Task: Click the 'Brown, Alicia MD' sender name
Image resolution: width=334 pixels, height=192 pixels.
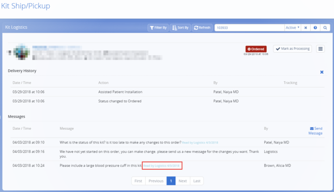Action: [x=277, y=166]
